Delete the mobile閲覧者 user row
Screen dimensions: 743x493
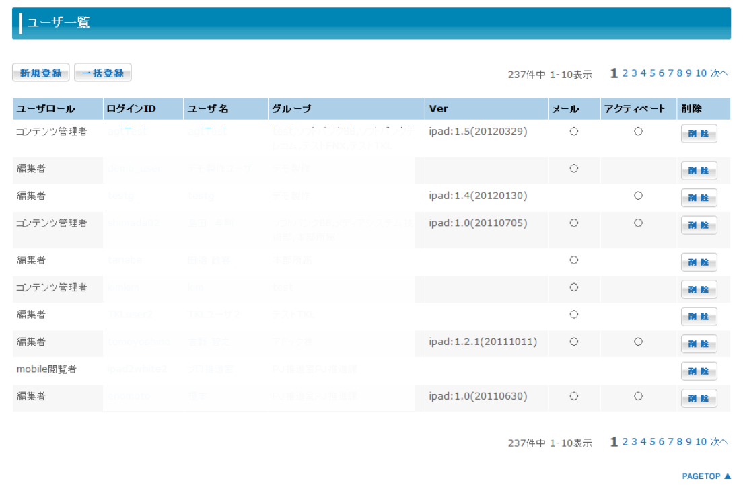[699, 371]
